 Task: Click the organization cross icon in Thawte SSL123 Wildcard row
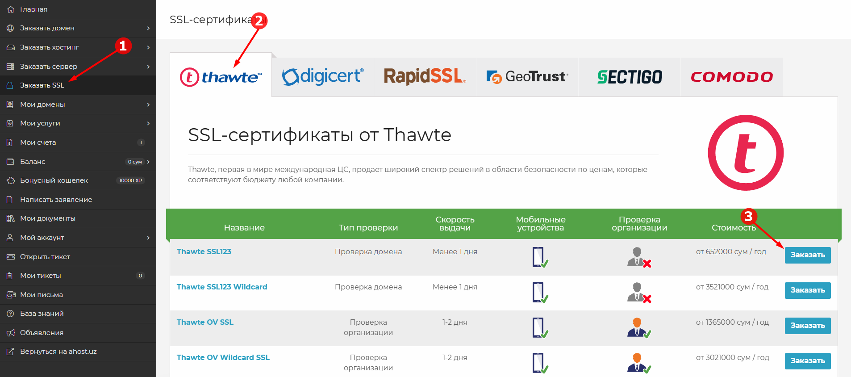click(639, 293)
